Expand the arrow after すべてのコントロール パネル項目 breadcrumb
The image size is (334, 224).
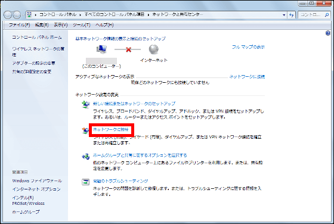pos(148,15)
